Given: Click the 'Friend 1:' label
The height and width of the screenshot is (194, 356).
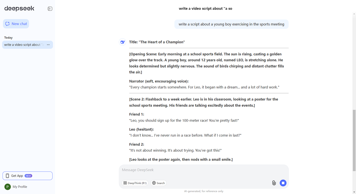Looking at the screenshot, I should point(137,114).
